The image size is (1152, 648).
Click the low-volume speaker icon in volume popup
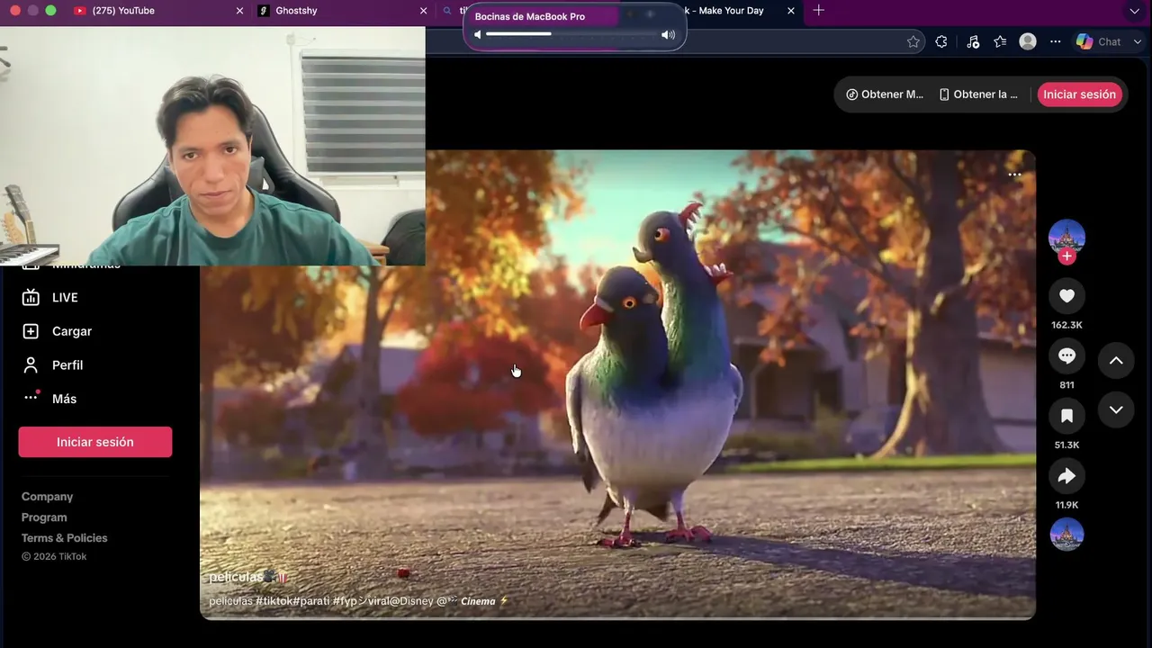478,34
